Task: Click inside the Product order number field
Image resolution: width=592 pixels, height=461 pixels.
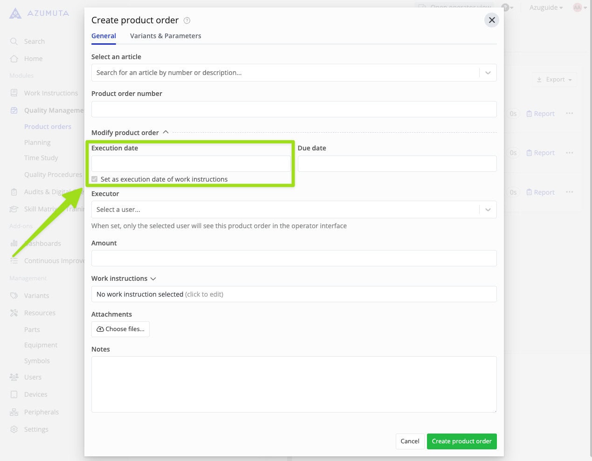Action: tap(294, 109)
